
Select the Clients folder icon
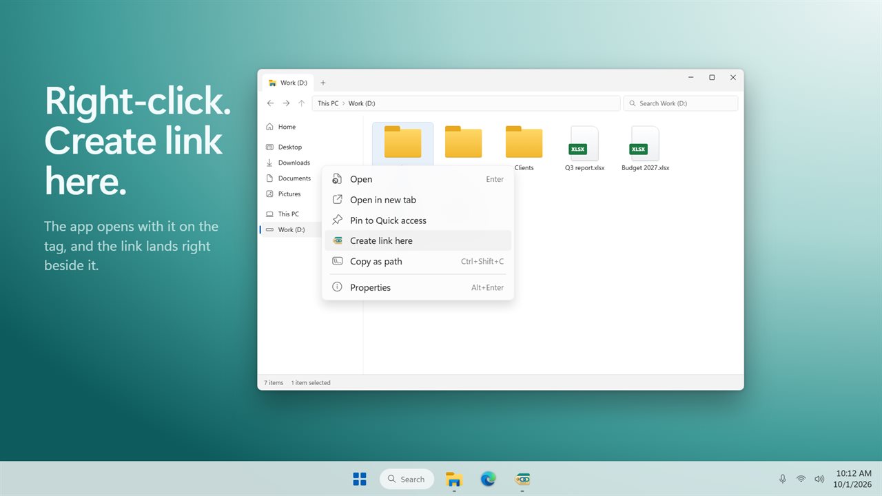click(524, 142)
